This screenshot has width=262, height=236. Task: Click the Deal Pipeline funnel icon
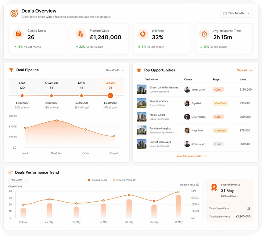pos(11,70)
